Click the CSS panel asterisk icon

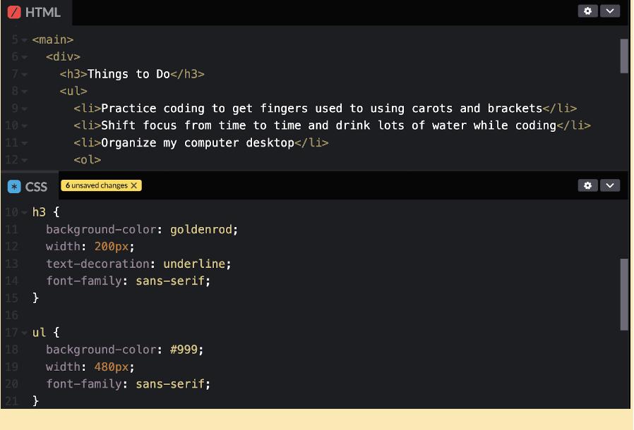(14, 185)
